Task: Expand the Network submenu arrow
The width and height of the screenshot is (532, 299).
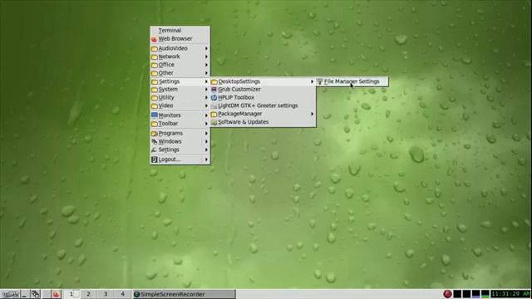Action: 206,56
